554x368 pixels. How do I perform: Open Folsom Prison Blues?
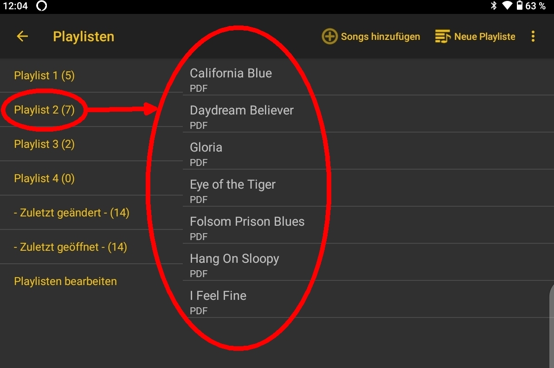247,222
